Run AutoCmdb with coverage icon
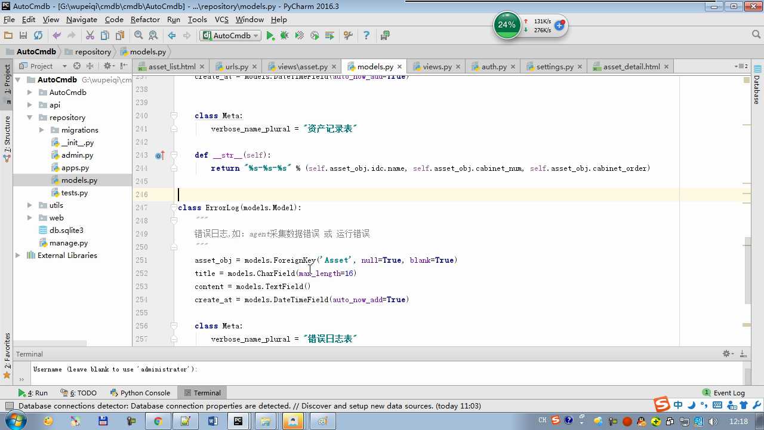Image resolution: width=764 pixels, height=430 pixels. pos(300,35)
